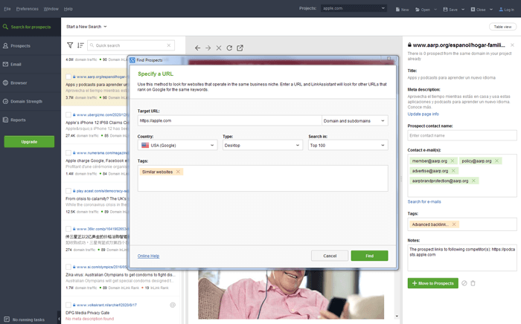Viewport: 521px width, 324px height.
Task: Remove policy@aarp.org email
Action: pyautogui.click(x=496, y=161)
